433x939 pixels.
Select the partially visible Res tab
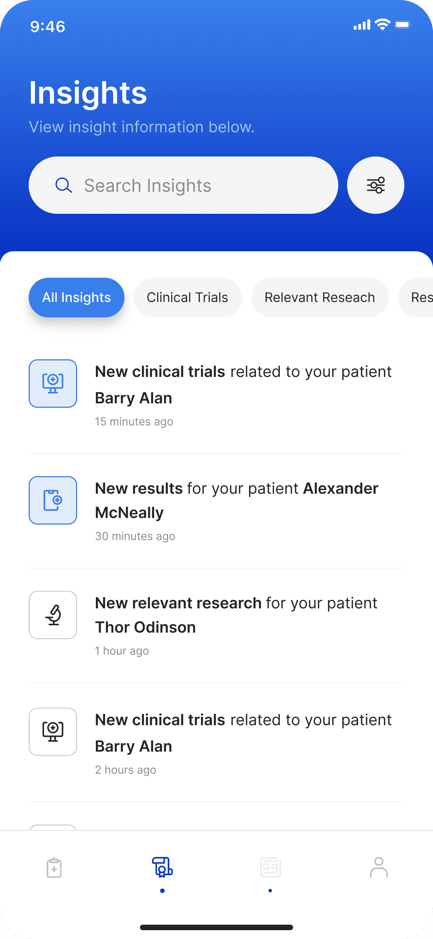pyautogui.click(x=416, y=298)
